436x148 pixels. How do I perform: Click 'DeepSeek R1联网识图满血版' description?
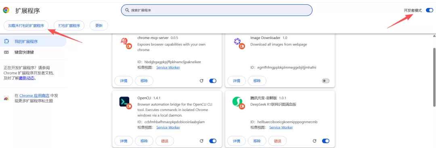point(273,105)
